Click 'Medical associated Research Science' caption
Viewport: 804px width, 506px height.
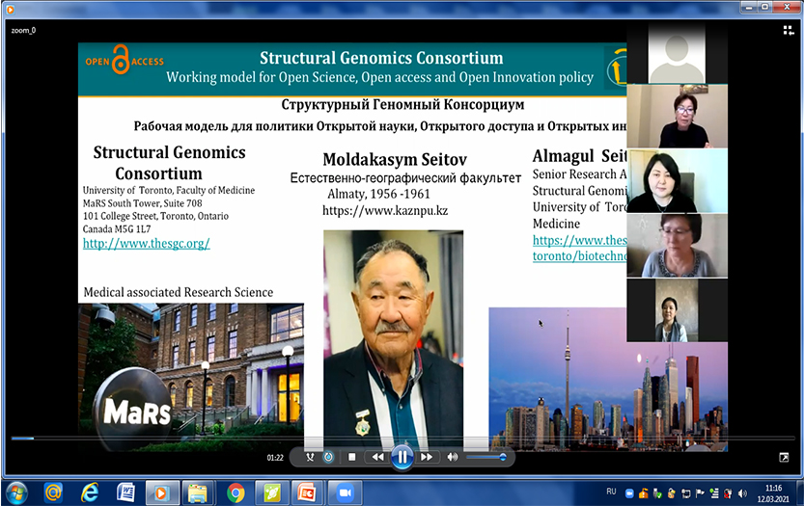pos(179,292)
